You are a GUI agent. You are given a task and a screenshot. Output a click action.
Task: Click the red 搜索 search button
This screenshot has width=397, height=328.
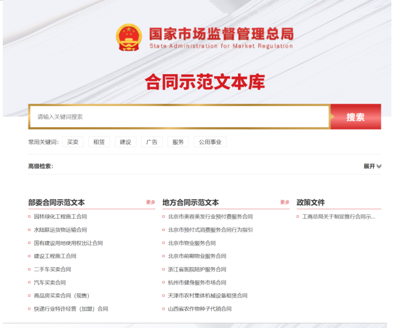click(356, 117)
